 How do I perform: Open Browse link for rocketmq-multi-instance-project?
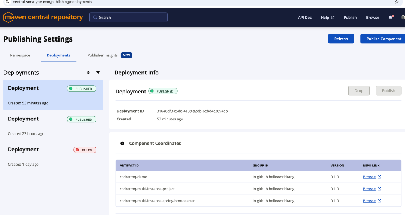point(369,189)
